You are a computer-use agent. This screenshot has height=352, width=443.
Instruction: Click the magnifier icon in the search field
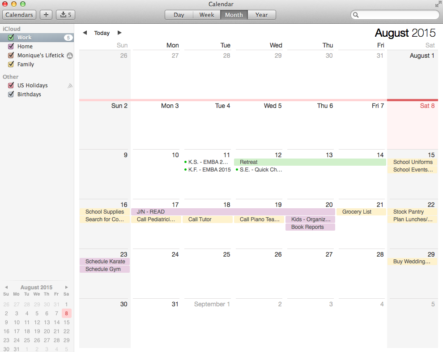coord(356,15)
